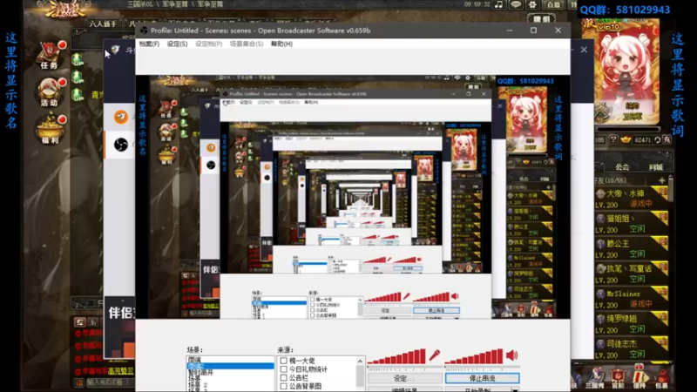697x392 pixels.
Task: Click the black OBS icon in the sidebar window
Action: (120, 145)
